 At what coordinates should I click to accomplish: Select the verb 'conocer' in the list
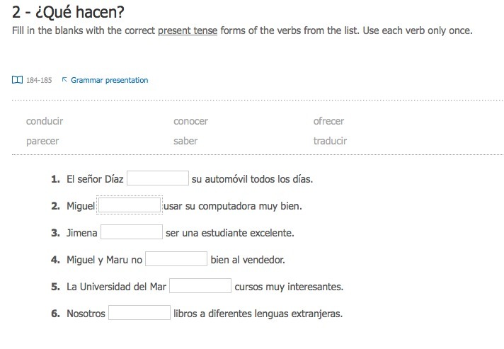click(x=190, y=121)
